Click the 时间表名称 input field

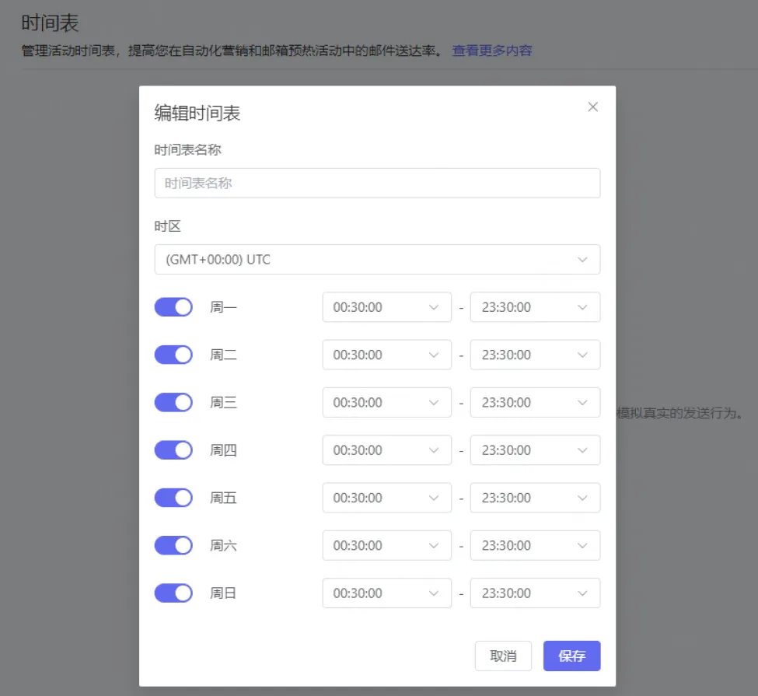click(x=377, y=184)
